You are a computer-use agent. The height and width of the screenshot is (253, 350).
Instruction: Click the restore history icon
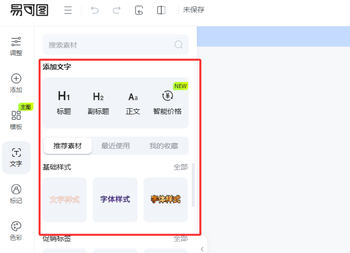coord(139,10)
